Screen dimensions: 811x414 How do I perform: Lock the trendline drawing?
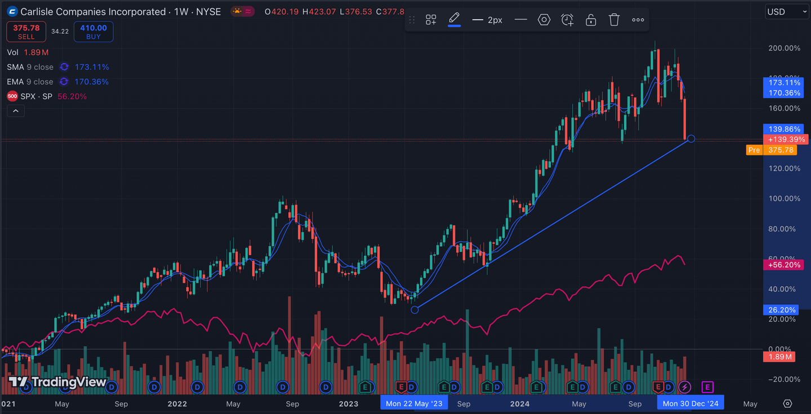(x=590, y=19)
